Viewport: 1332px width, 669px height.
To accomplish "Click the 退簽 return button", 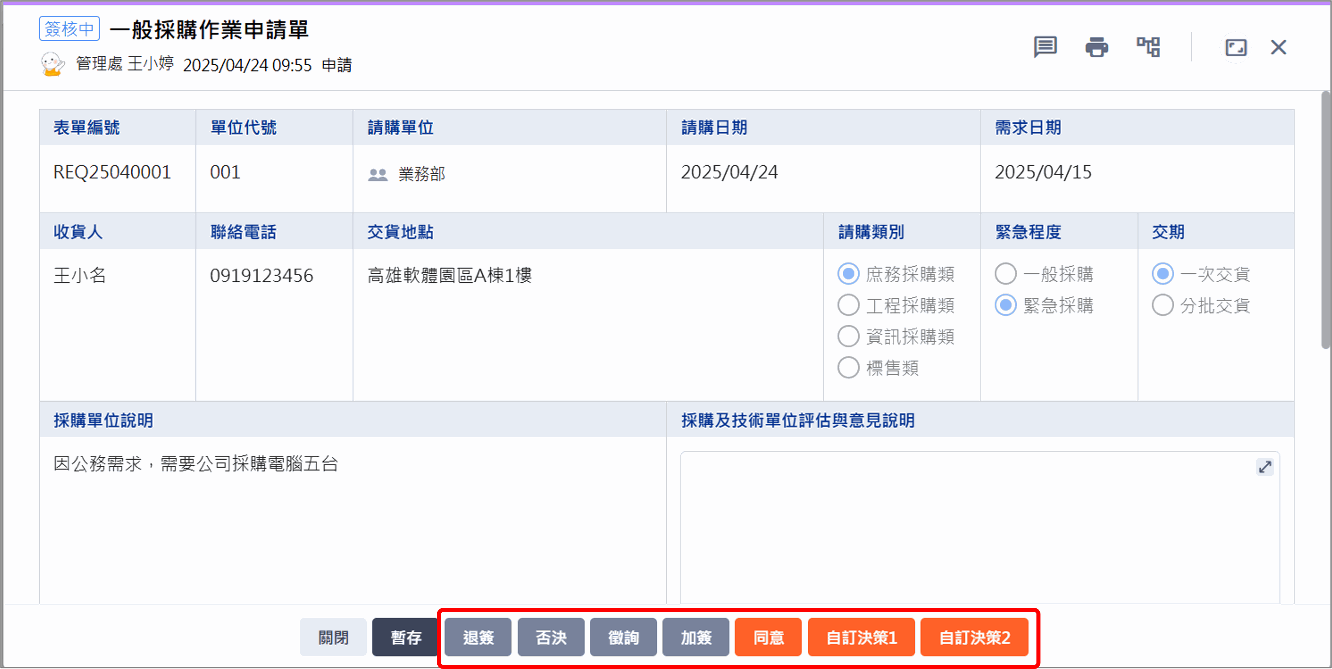I will [478, 637].
